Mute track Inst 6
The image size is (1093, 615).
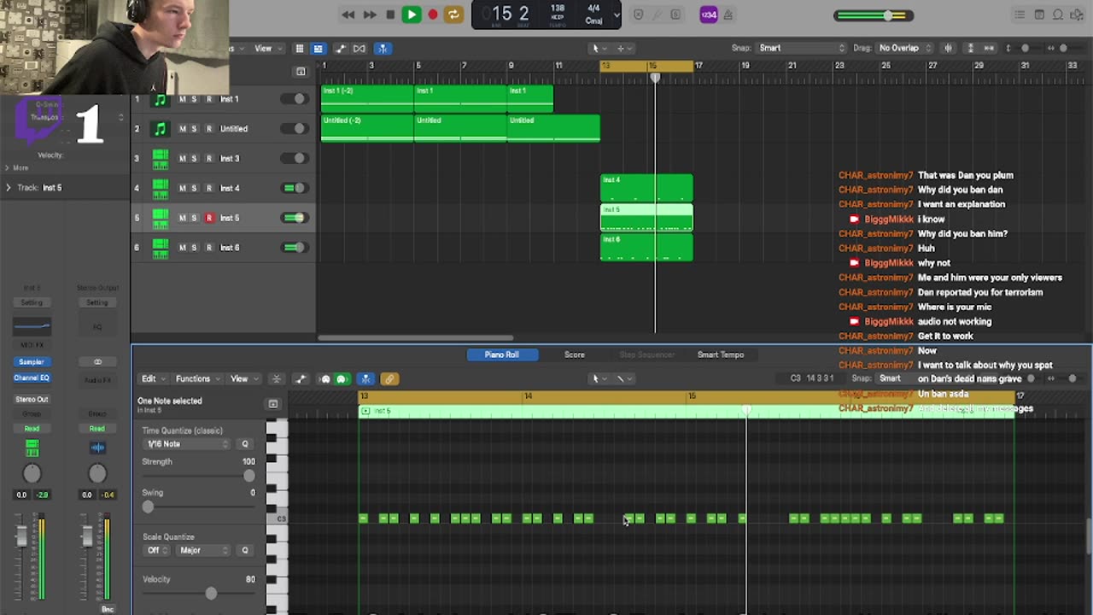(x=182, y=248)
